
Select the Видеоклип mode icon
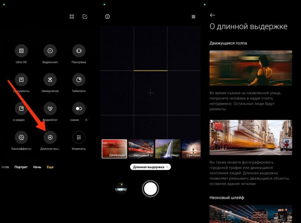(x=50, y=51)
